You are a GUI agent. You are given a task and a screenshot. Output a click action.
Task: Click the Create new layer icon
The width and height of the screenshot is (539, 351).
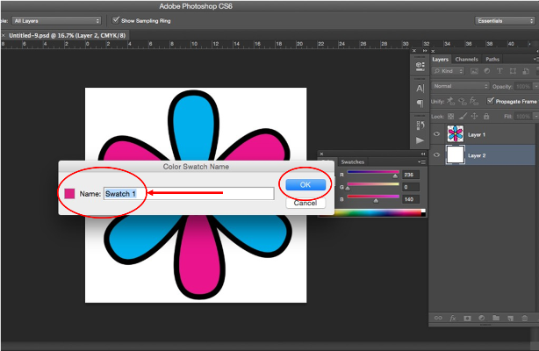coord(509,317)
